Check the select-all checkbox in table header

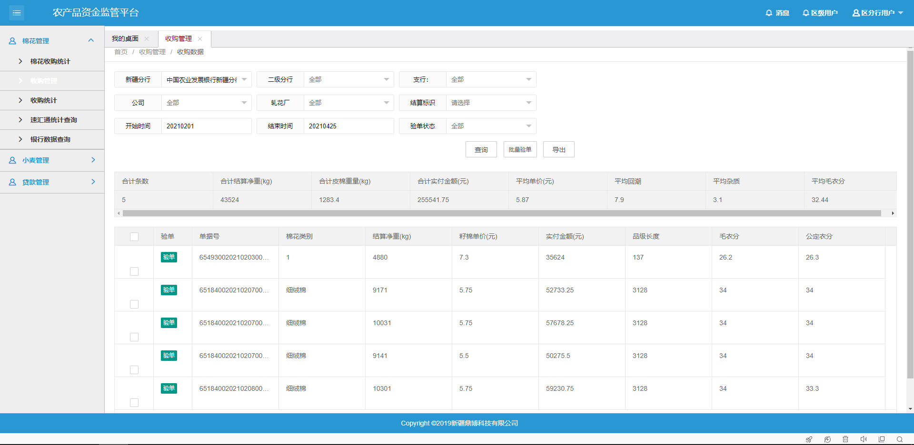[x=134, y=237]
